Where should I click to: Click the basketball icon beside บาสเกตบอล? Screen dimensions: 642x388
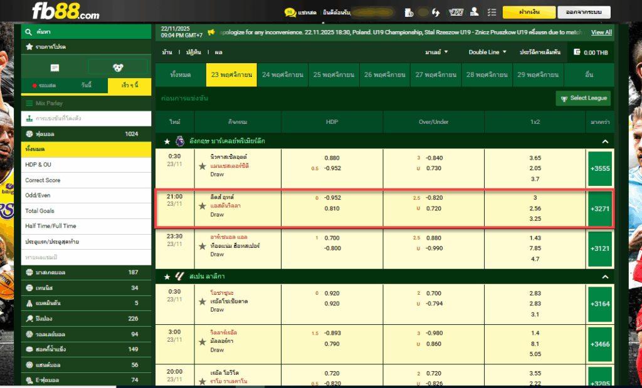coord(29,272)
